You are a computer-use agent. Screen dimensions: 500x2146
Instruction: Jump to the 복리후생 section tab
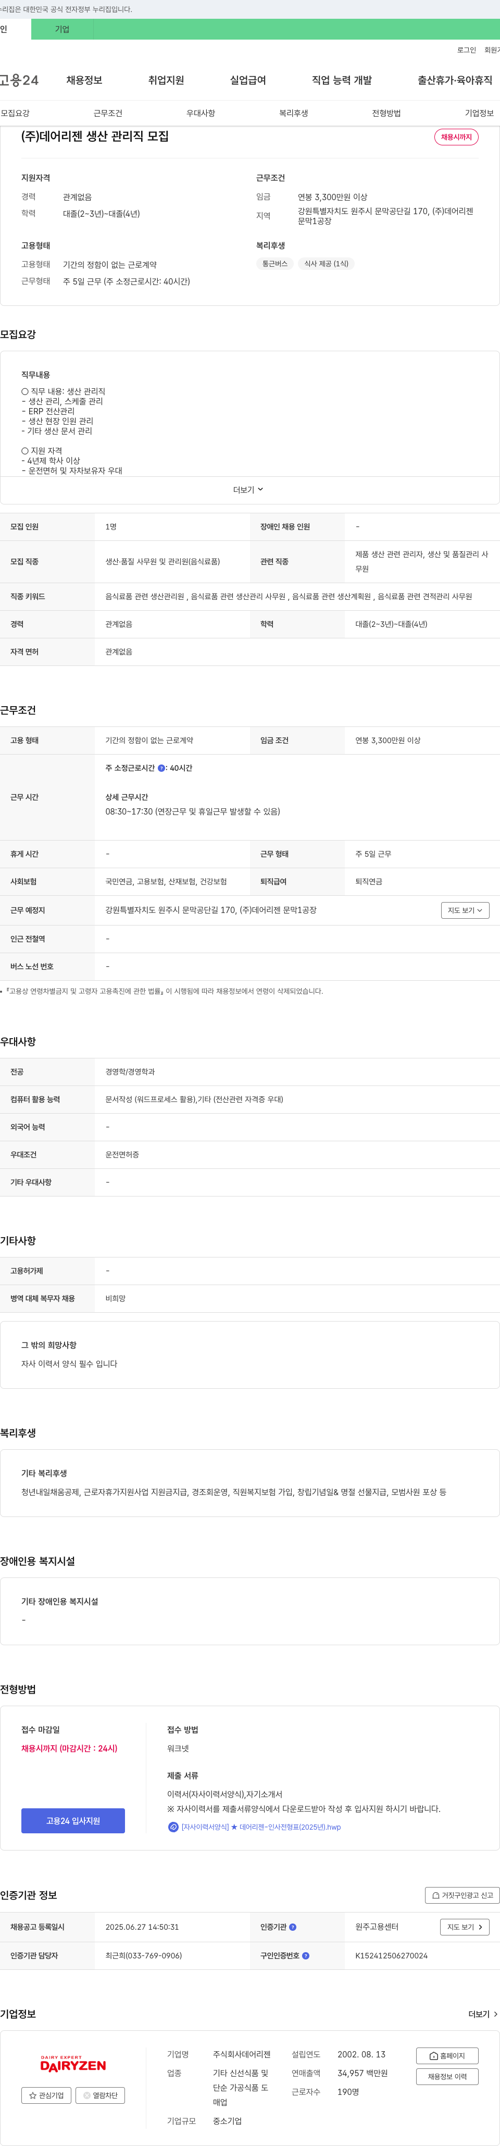pyautogui.click(x=294, y=113)
